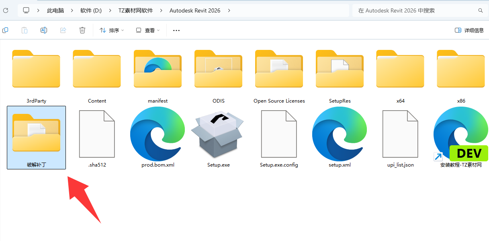This screenshot has height=241, width=489.
Task: Select the prod.bom.xml Edge file icon
Action: (x=158, y=134)
